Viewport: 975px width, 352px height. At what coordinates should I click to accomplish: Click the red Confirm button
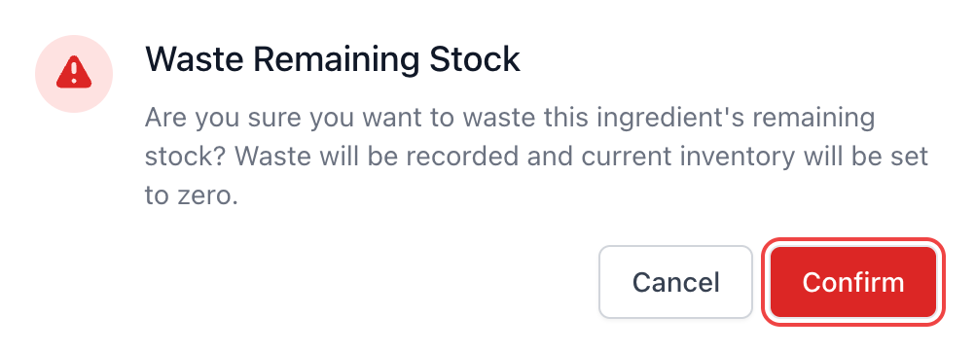coord(853,282)
